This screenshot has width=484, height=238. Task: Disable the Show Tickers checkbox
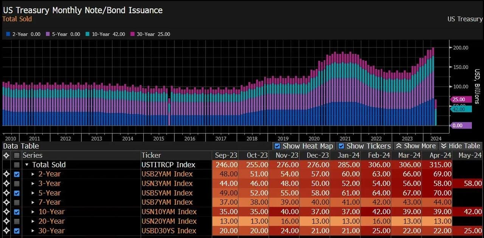tap(341, 146)
